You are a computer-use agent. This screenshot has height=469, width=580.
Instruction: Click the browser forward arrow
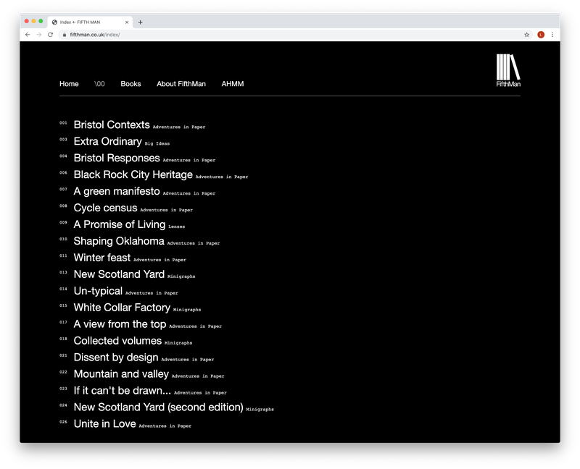(x=39, y=35)
